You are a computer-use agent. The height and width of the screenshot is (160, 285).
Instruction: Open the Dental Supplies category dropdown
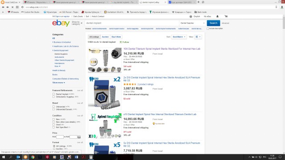[193, 23]
